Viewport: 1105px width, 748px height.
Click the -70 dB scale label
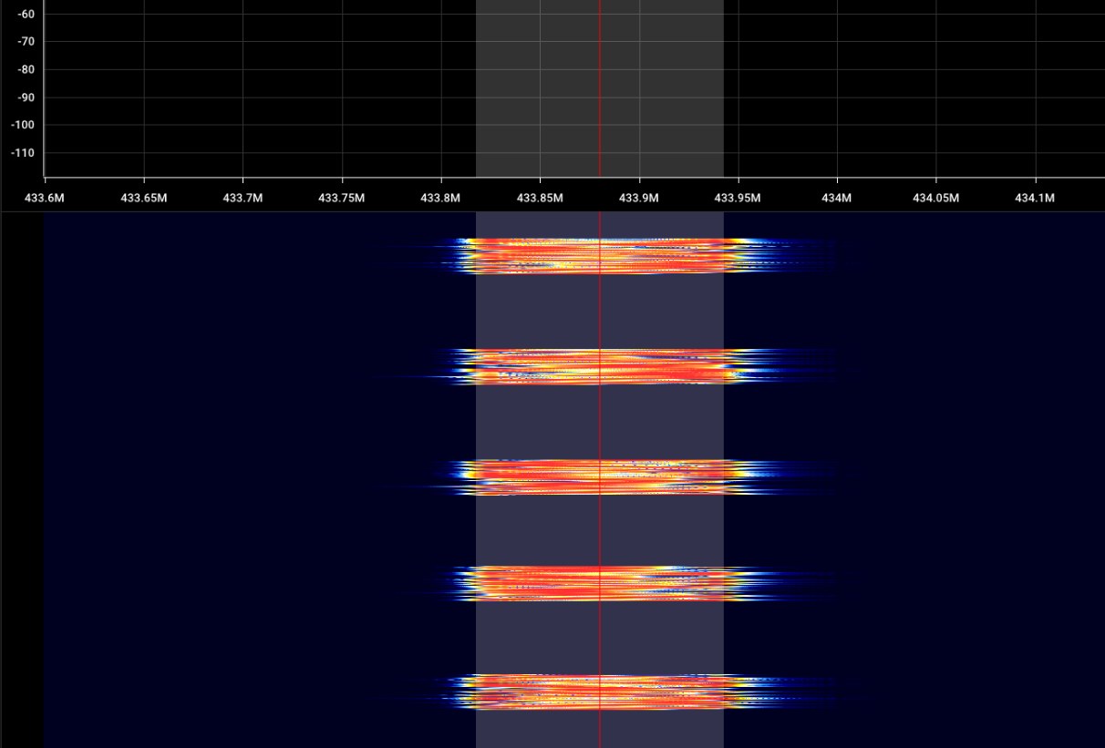[26, 41]
